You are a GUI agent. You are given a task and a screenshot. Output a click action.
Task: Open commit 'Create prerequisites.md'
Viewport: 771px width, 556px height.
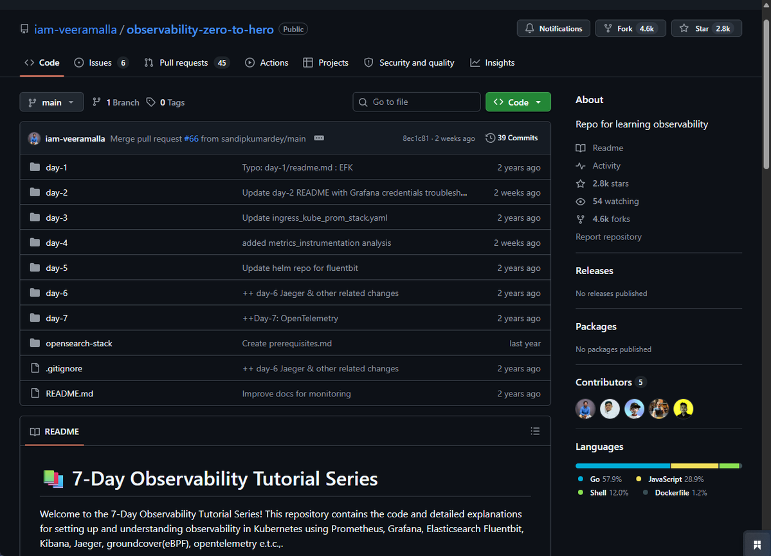tap(287, 344)
